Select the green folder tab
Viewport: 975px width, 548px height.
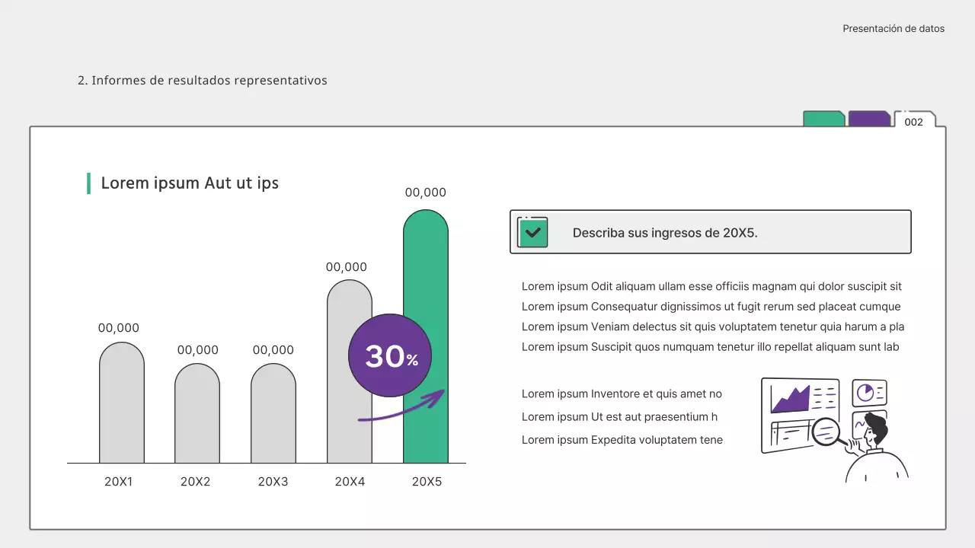[x=823, y=119]
